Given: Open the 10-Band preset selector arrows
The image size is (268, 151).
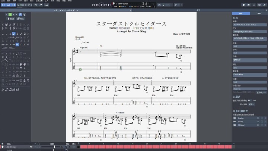Looking at the screenshot, I should [258, 125].
